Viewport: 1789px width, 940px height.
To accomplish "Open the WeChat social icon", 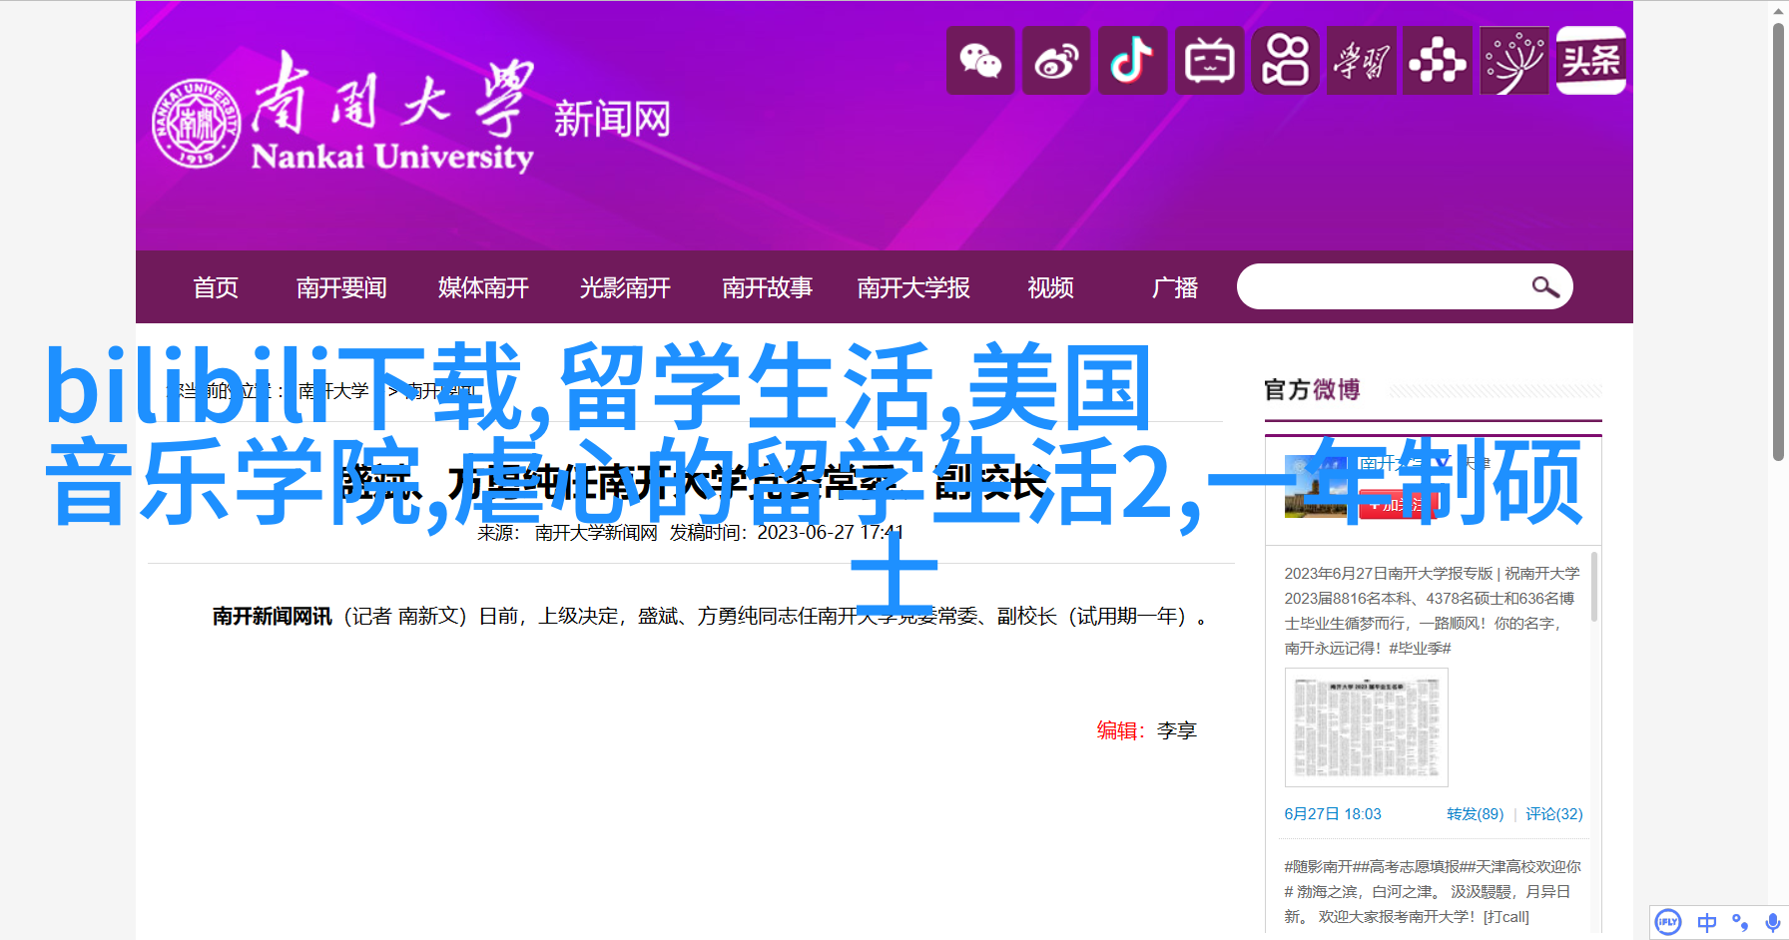I will click(980, 61).
